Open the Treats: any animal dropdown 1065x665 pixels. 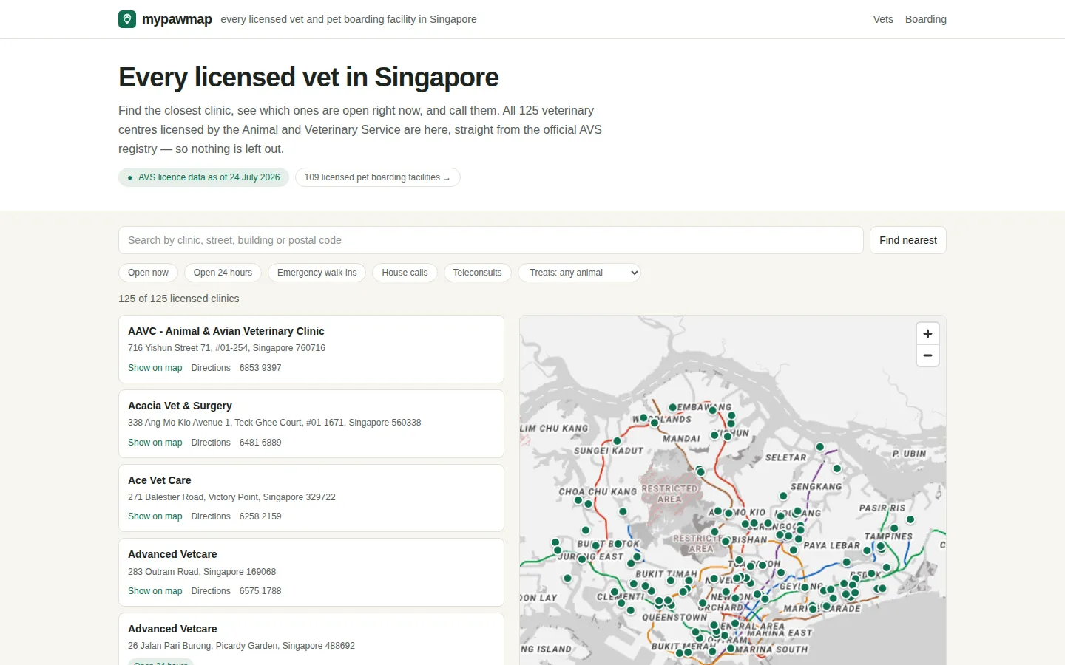[579, 273]
